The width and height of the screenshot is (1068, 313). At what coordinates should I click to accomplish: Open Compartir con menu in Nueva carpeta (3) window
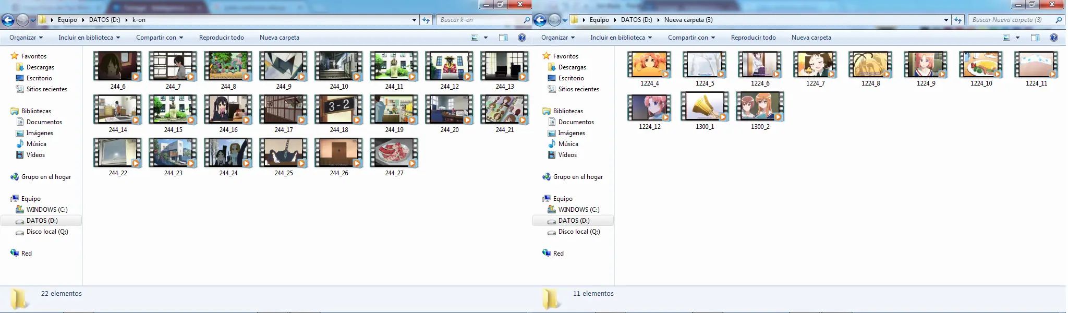(691, 38)
